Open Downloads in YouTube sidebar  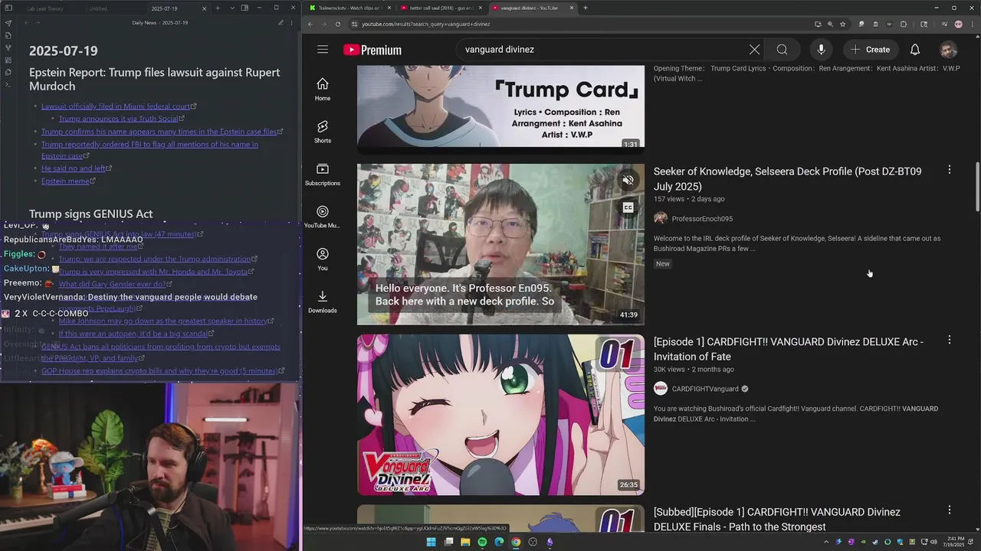point(323,302)
